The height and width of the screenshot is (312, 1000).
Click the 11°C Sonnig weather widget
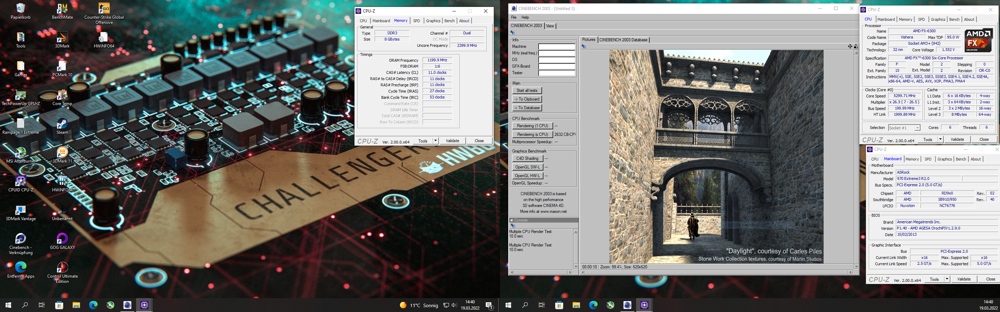[419, 305]
